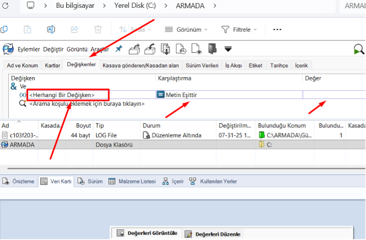Open the Malzeme Listesi tab
The height and width of the screenshot is (240, 366).
pos(132,181)
